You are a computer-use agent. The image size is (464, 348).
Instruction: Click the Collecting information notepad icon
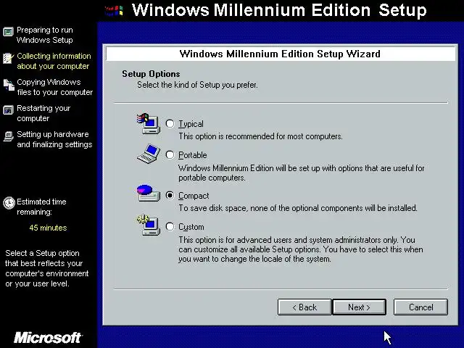8,58
